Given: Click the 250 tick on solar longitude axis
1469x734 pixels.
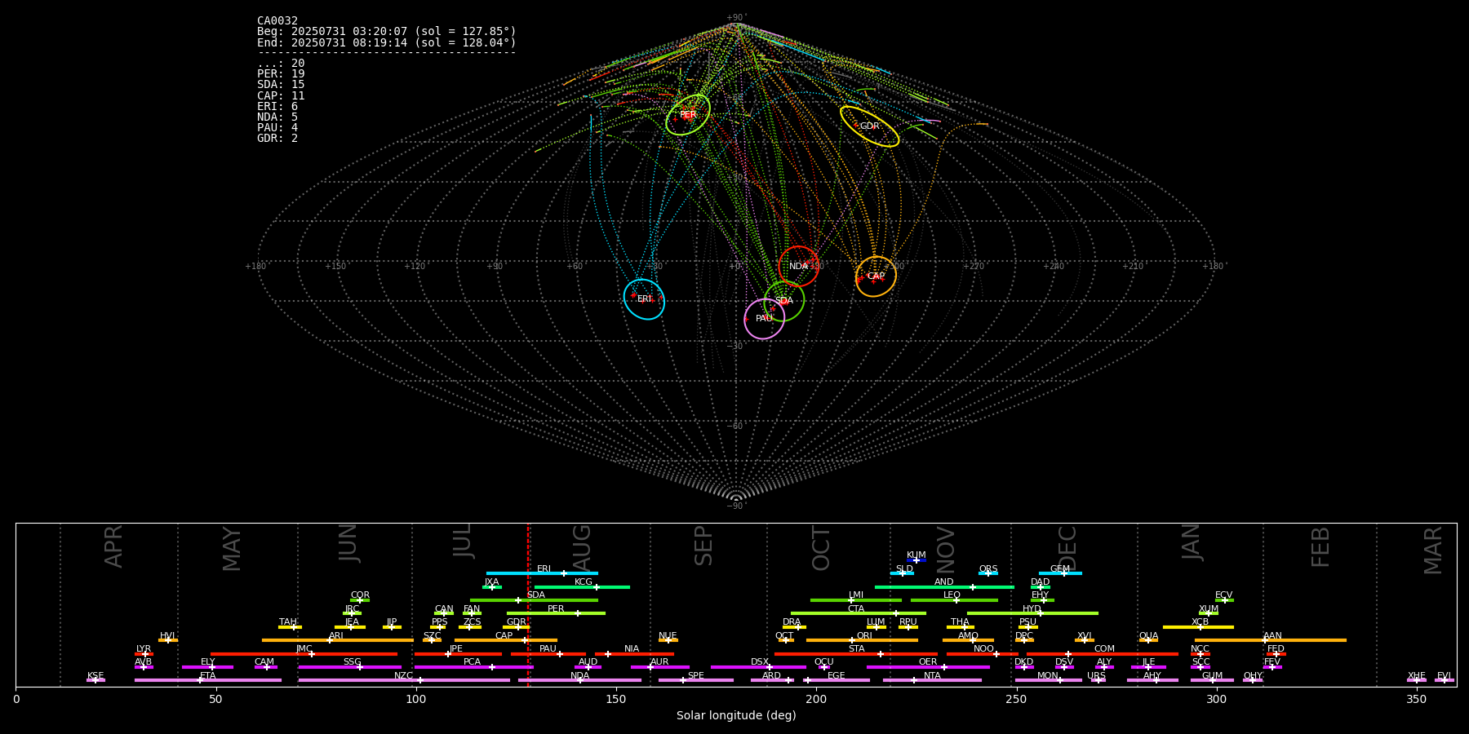Looking at the screenshot, I should tap(1016, 699).
